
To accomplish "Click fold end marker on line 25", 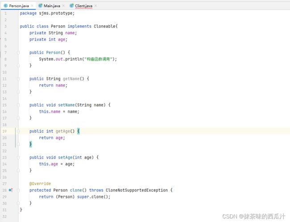I will click(18, 170).
